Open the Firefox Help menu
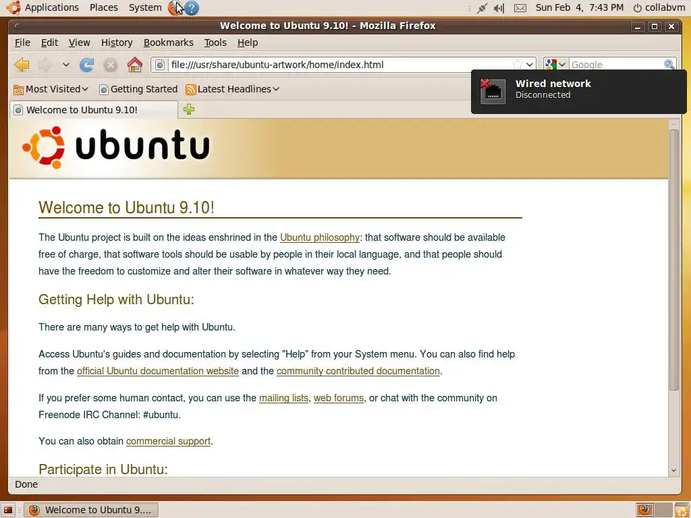 (248, 42)
